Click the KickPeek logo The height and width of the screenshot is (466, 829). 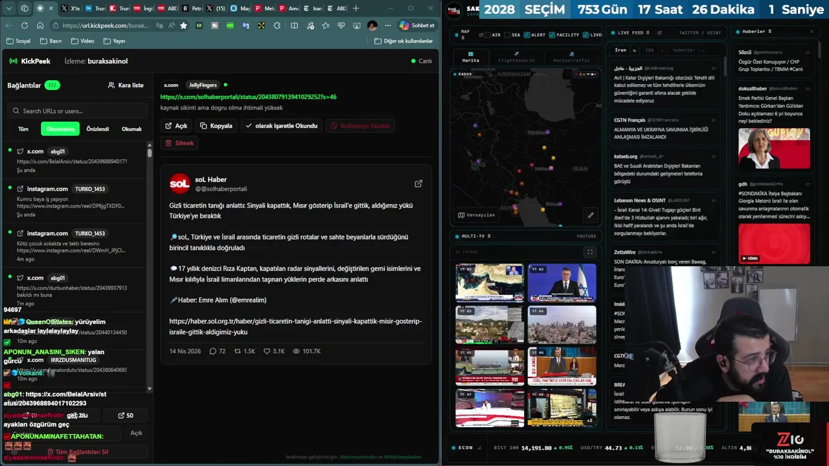tap(30, 61)
